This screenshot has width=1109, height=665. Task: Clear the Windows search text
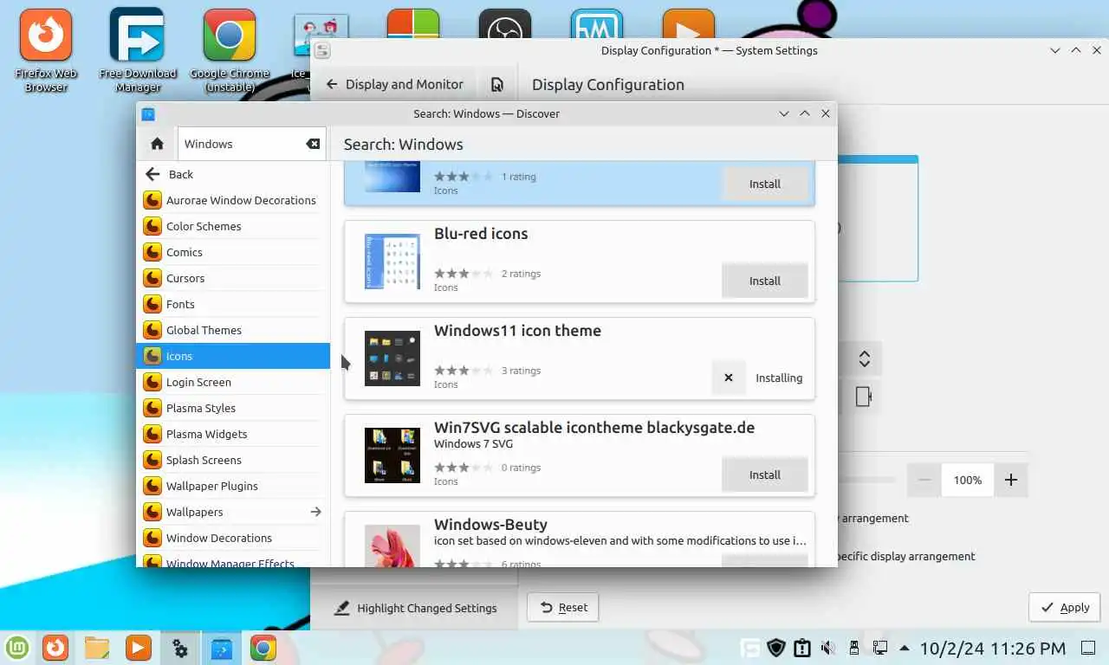pyautogui.click(x=313, y=144)
